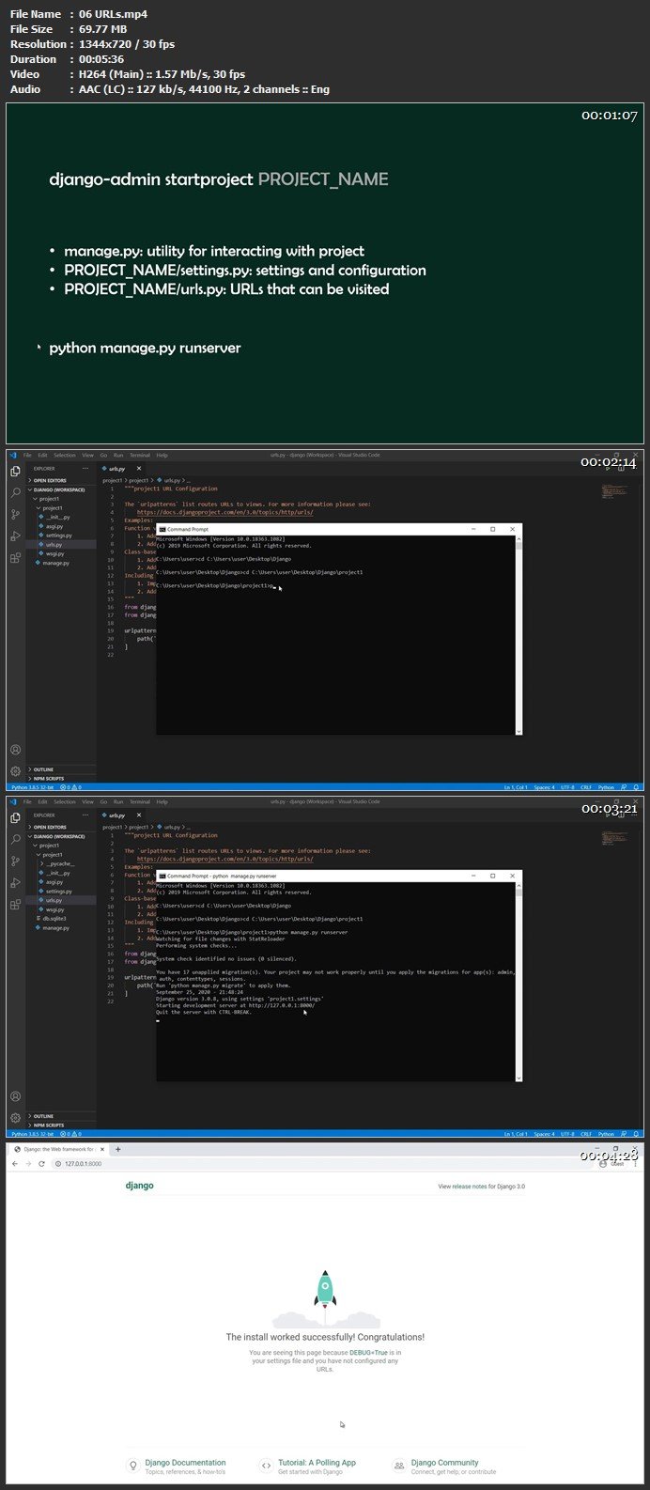Screen dimensions: 650x1490
Task: Click browser Back arrow in Chrome frame
Action: (x=15, y=1164)
